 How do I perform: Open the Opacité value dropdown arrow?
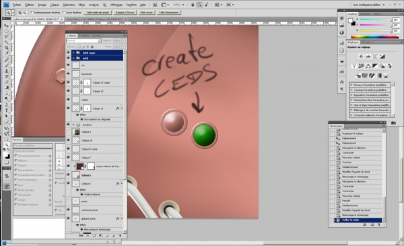(x=124, y=40)
